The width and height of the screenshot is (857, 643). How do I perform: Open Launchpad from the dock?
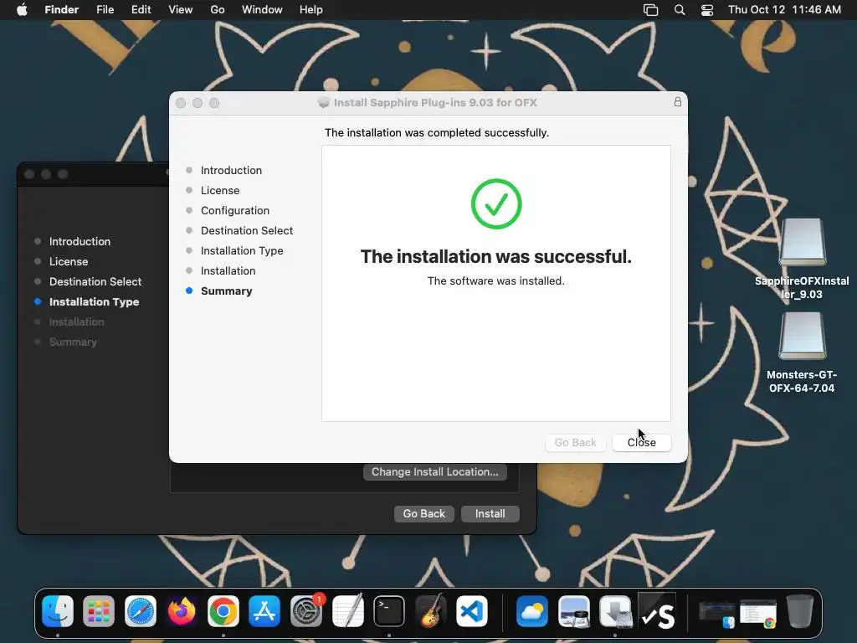[x=99, y=610]
